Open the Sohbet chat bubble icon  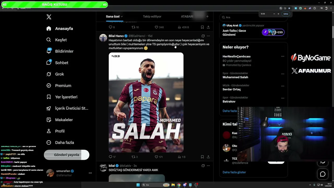tap(49, 63)
